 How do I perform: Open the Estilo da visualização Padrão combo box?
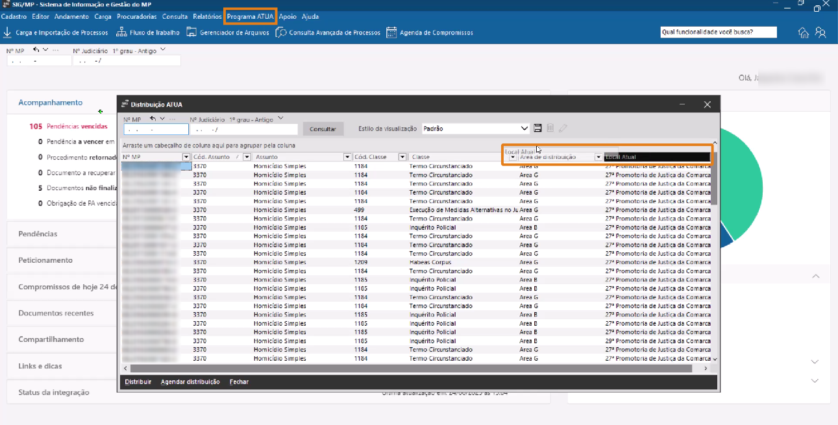tap(476, 128)
